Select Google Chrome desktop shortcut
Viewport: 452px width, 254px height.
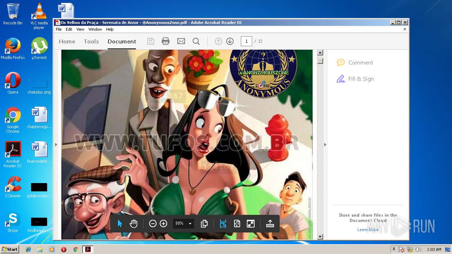(x=13, y=120)
